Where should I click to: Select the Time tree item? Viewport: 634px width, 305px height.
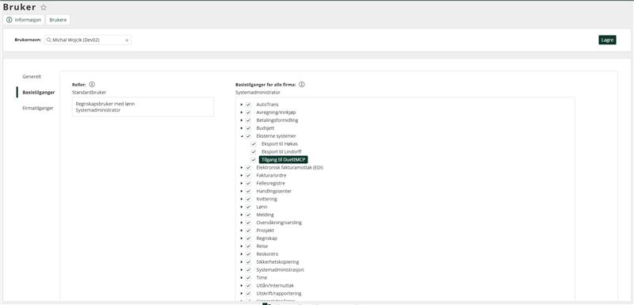coord(262,277)
